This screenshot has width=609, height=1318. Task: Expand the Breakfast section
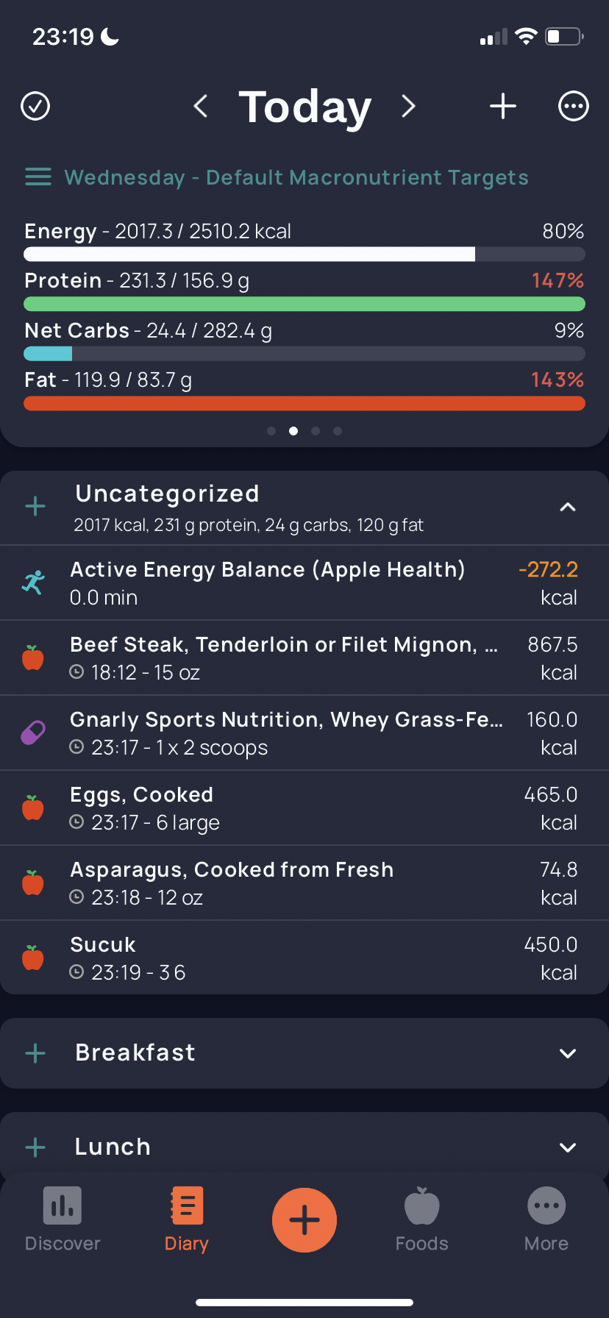pos(568,1053)
